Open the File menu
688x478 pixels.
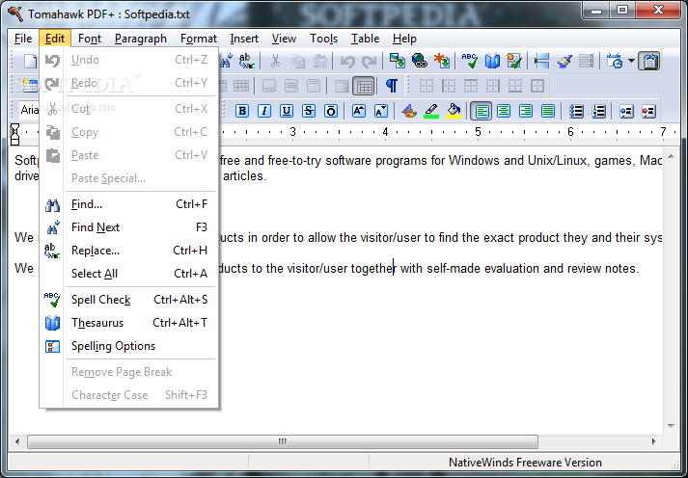23,39
